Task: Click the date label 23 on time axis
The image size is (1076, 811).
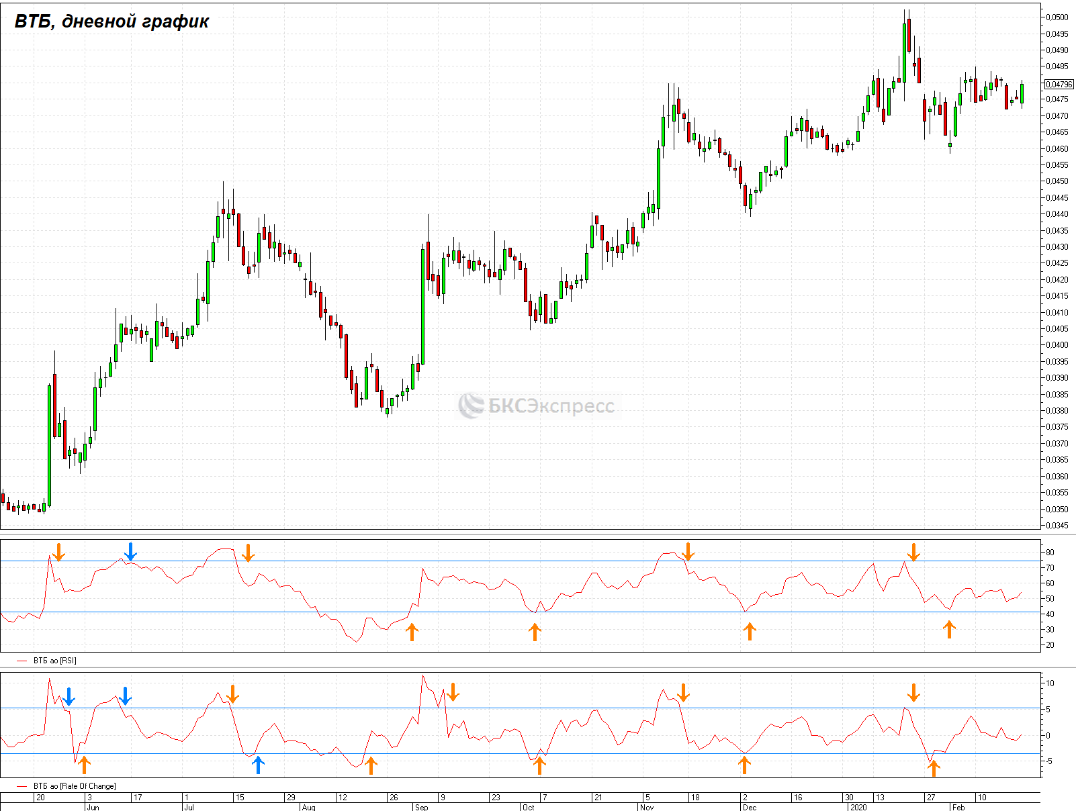Action: click(x=496, y=798)
